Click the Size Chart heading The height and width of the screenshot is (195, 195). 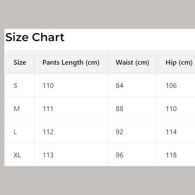click(35, 37)
